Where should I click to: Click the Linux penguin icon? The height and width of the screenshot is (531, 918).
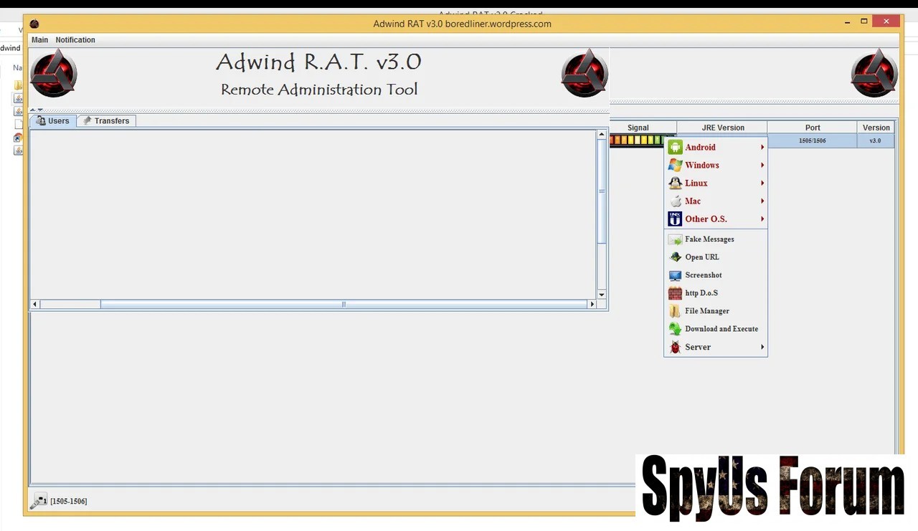[x=675, y=183]
